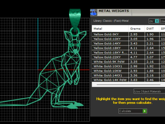Select the White Gold:10KX1 row
This screenshot has height=124, width=165.
[x=128, y=66]
